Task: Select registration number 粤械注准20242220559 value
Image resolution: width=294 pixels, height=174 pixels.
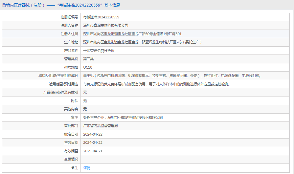Action: click(101, 17)
